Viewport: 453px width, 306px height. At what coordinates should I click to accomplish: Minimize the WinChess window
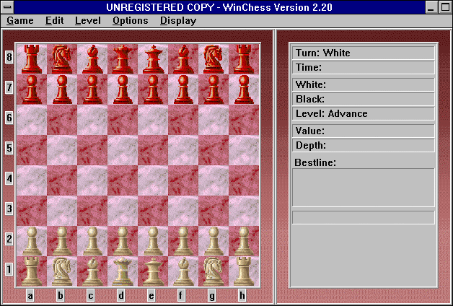click(431, 7)
